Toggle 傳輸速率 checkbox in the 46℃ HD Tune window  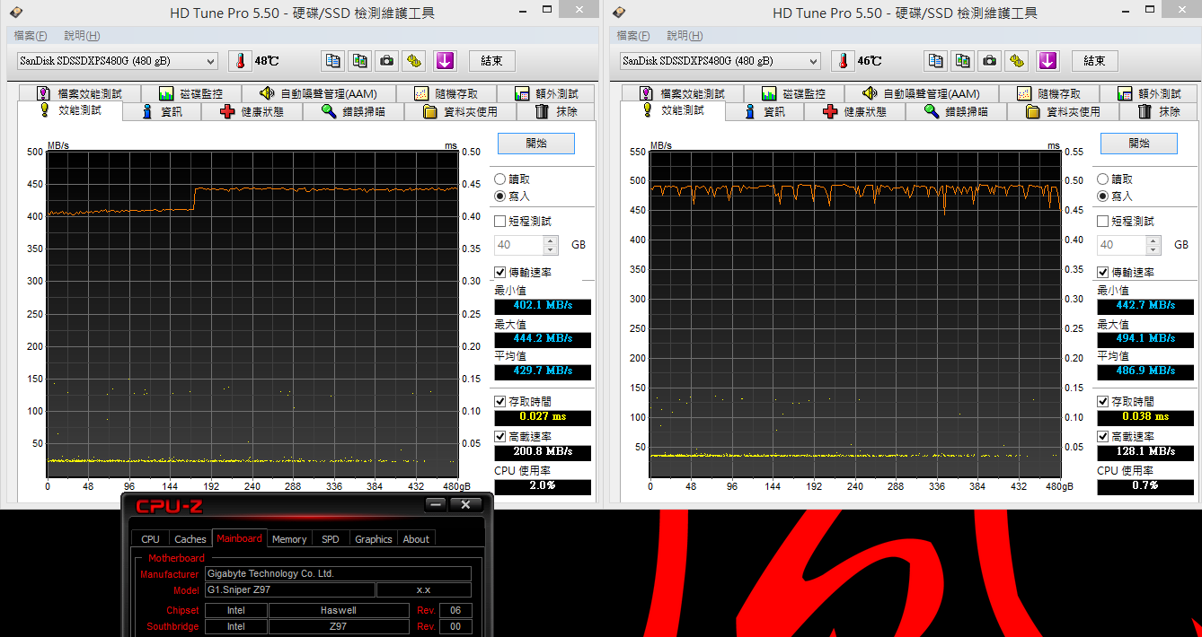pyautogui.click(x=1103, y=272)
